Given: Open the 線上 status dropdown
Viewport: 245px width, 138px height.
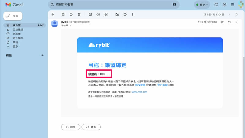Looking at the screenshot, I should point(202,5).
